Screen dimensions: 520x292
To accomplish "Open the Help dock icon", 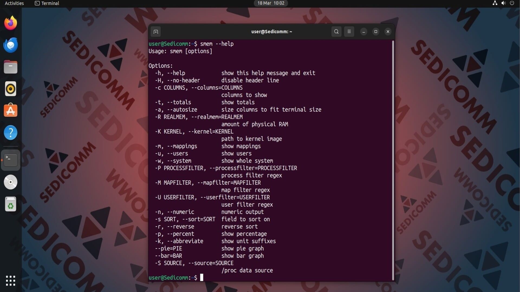I will pyautogui.click(x=11, y=132).
